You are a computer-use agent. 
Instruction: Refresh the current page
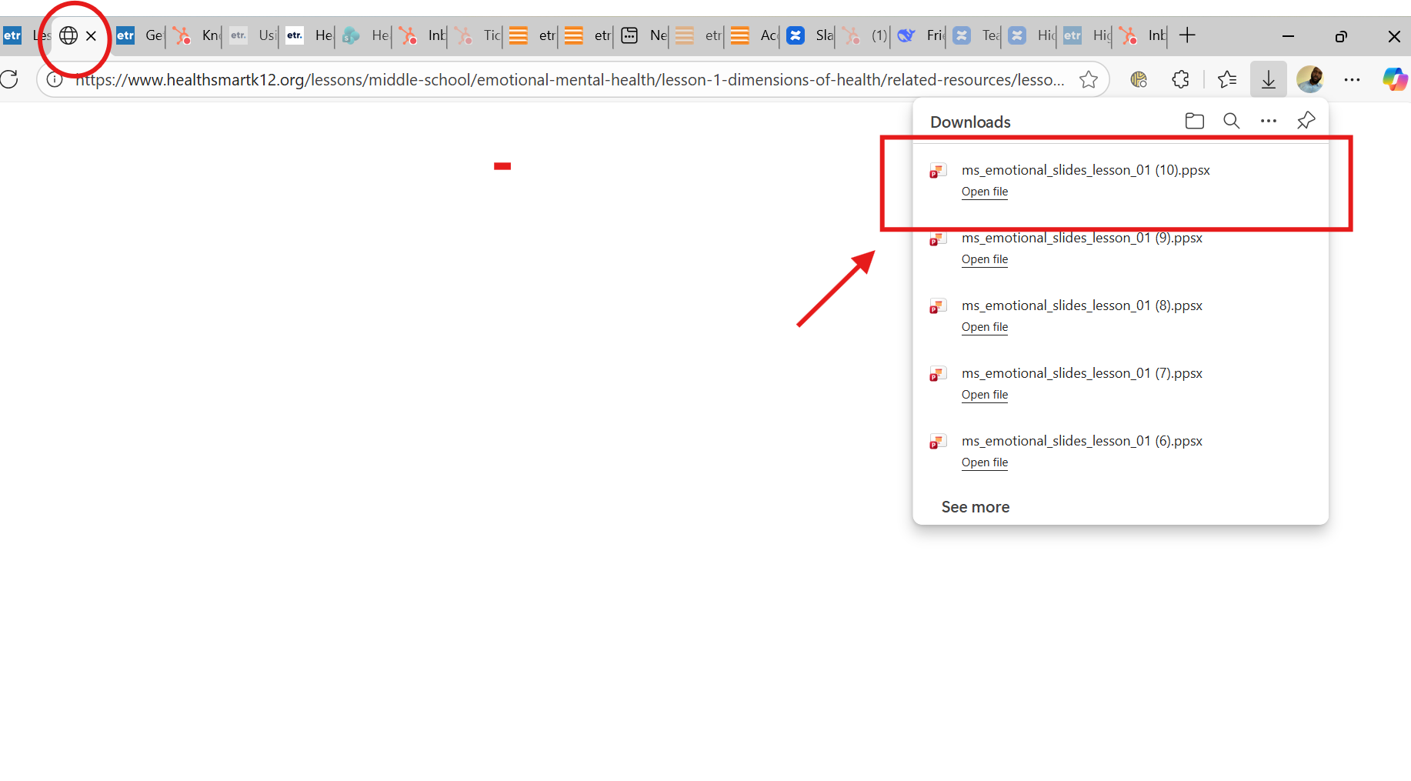click(9, 79)
